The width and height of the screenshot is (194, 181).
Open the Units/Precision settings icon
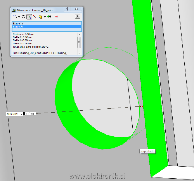point(23,17)
